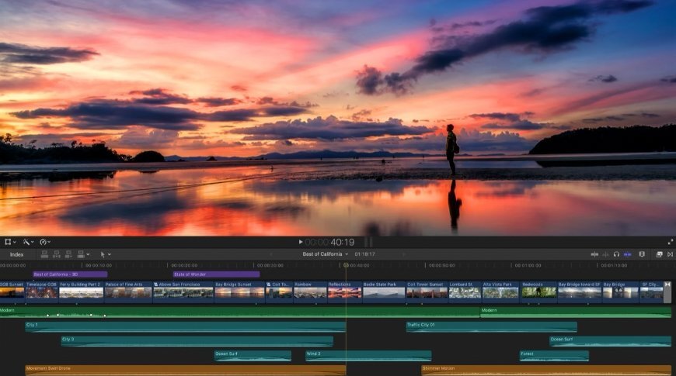Select the Rainbow clip

coord(310,291)
